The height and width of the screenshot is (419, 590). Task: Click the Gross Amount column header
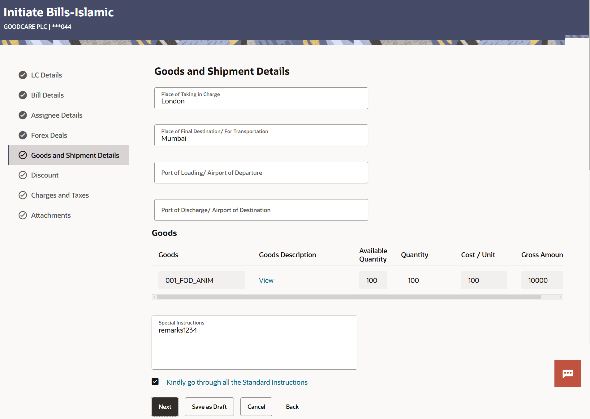(x=542, y=255)
